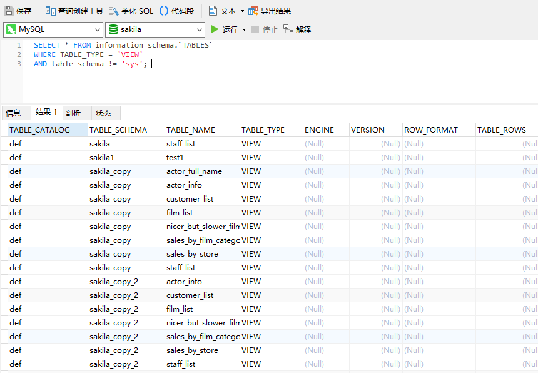Click the TABLE_ROWS column header
Image resolution: width=538 pixels, height=373 pixels.
[x=507, y=130]
